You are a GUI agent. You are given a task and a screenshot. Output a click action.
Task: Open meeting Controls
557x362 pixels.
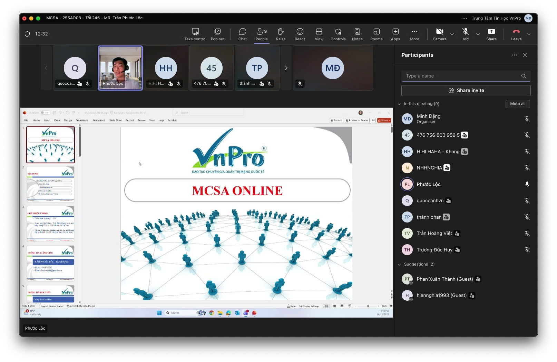tap(338, 34)
